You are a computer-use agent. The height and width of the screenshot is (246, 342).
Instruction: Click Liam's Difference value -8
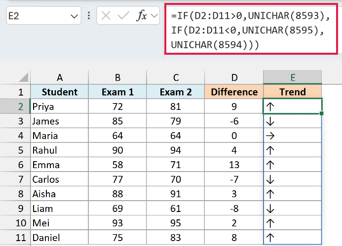coord(234,209)
